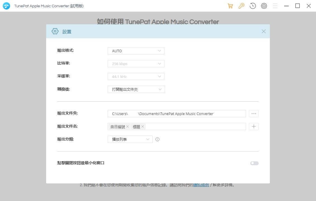The height and width of the screenshot is (201, 316).
Task: Select the 標題 tag label
Action: click(x=136, y=127)
